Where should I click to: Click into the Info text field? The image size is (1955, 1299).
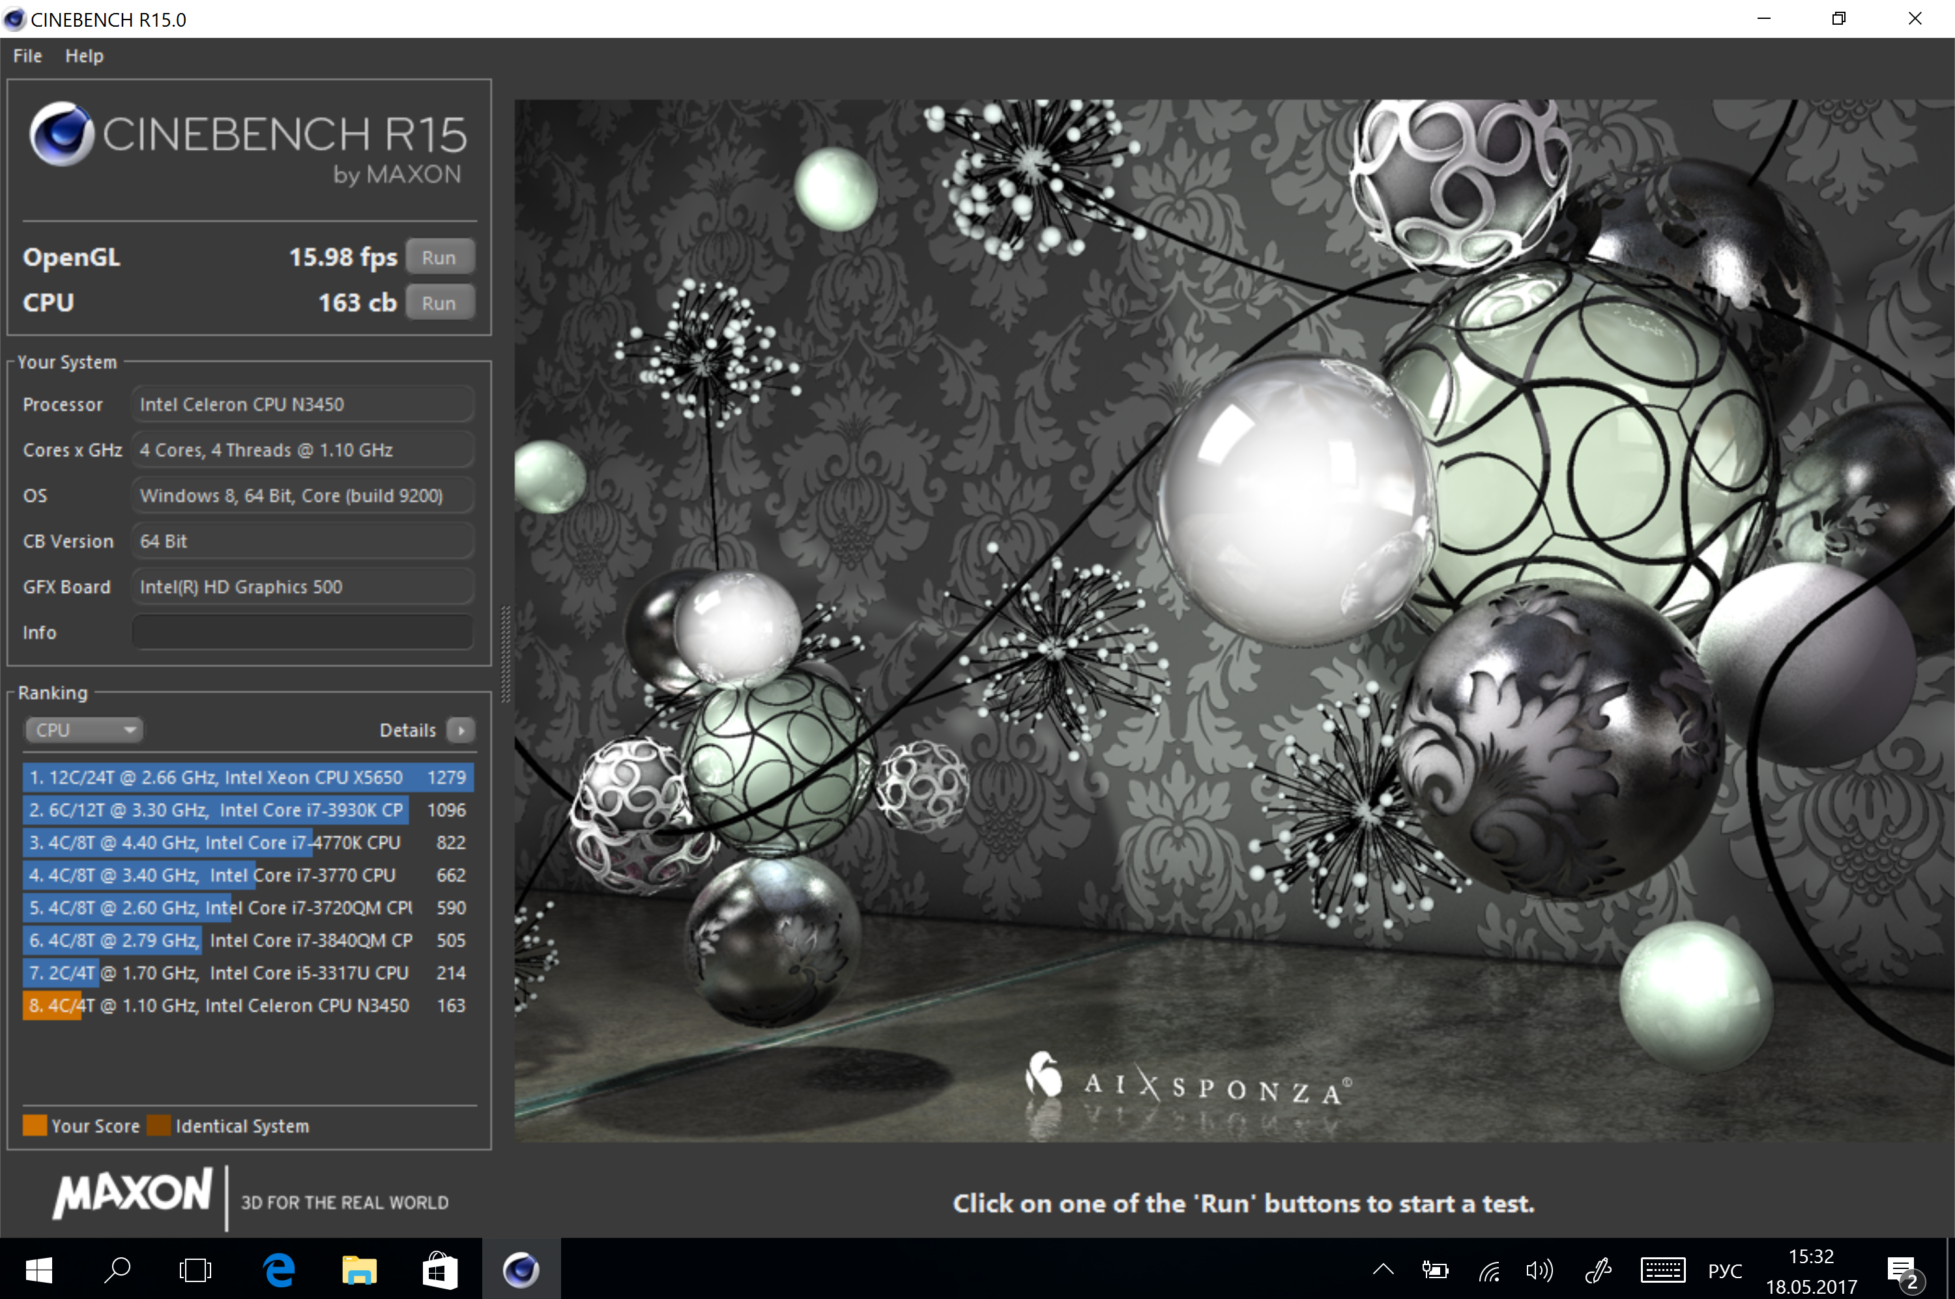point(302,632)
